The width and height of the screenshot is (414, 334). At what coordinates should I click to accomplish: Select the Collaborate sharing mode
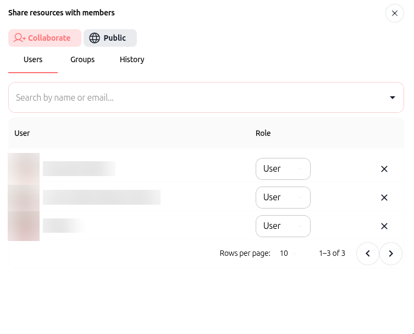point(45,38)
